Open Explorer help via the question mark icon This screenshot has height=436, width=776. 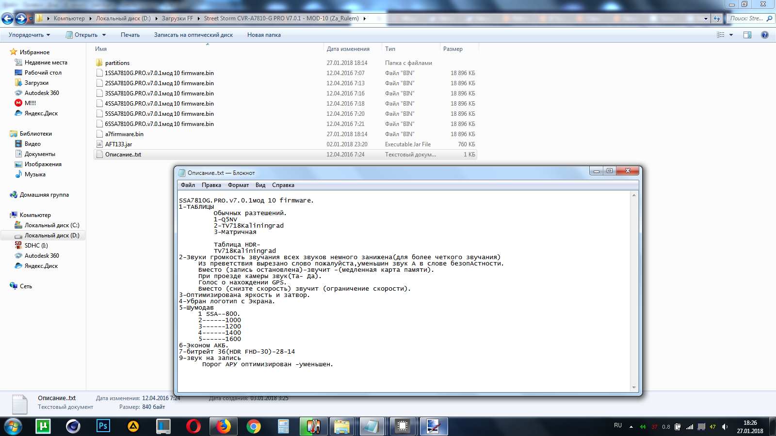765,35
